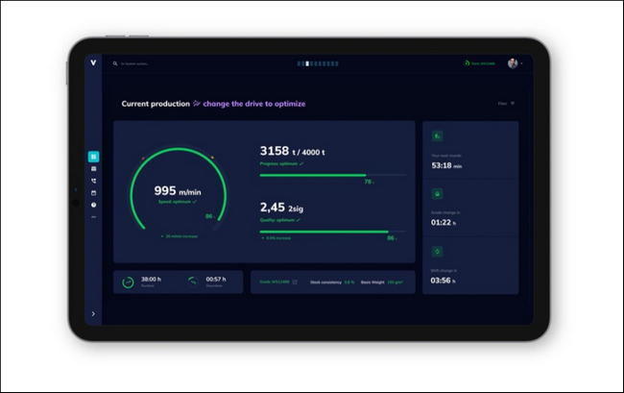Click the next rounds card icon
The width and height of the screenshot is (624, 393).
click(x=438, y=136)
